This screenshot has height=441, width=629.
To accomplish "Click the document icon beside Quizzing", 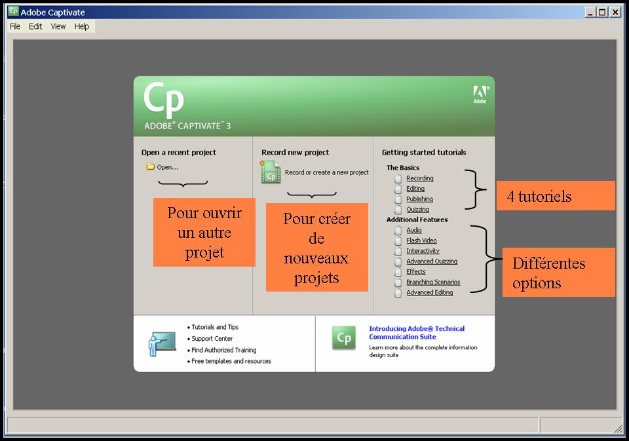I will click(398, 210).
